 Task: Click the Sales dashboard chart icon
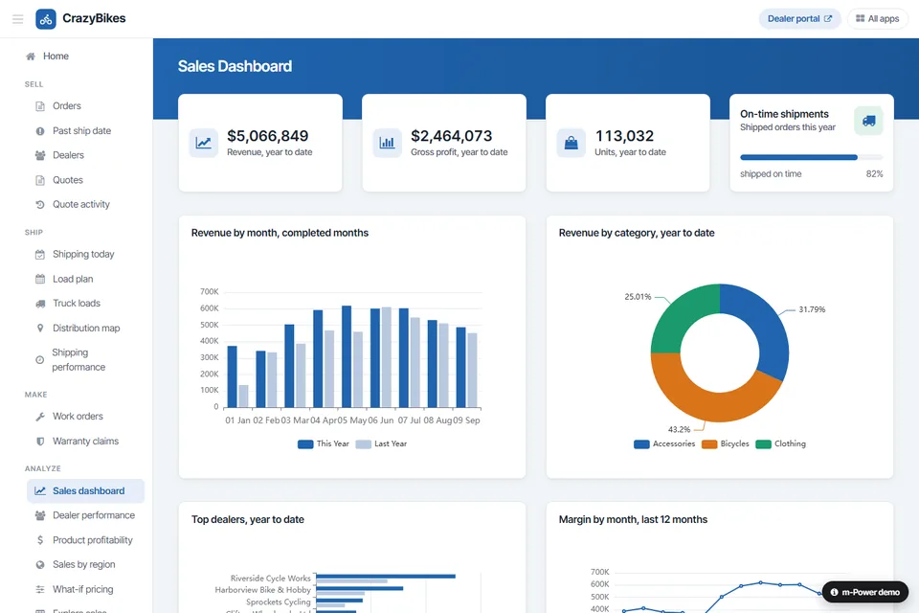40,491
